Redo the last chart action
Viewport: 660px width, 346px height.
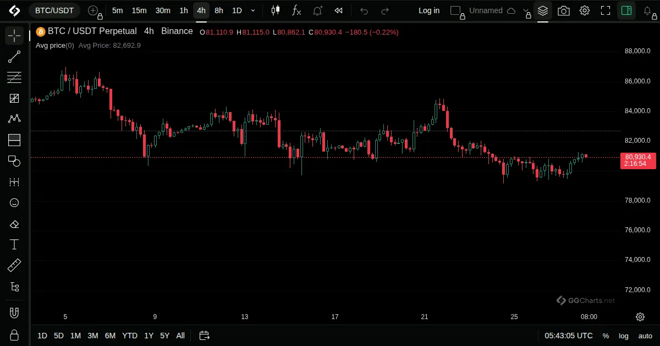[x=385, y=10]
